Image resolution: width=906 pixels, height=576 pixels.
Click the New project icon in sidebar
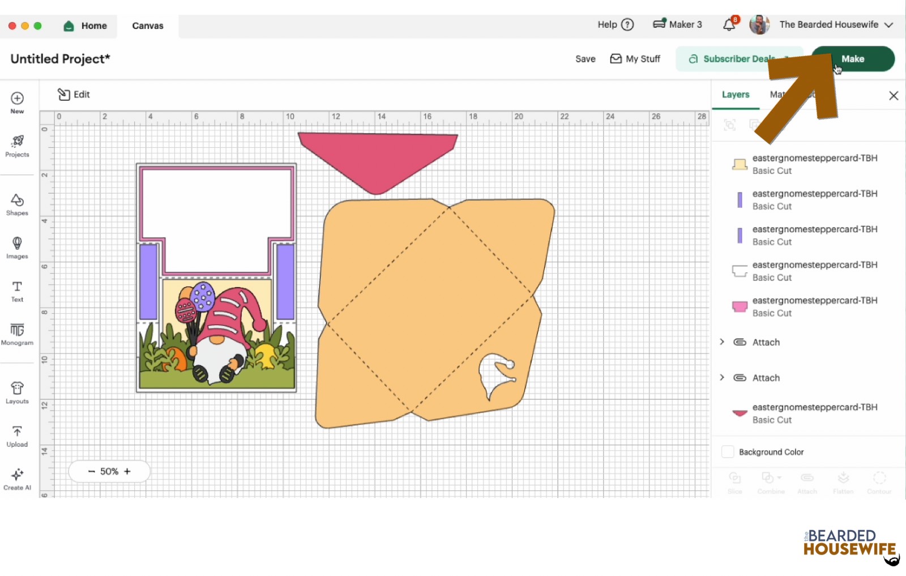pos(17,103)
